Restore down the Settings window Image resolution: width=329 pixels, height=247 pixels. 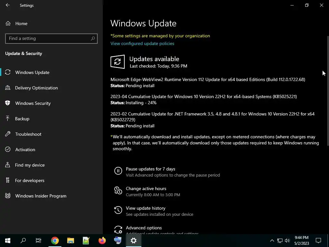click(x=307, y=5)
